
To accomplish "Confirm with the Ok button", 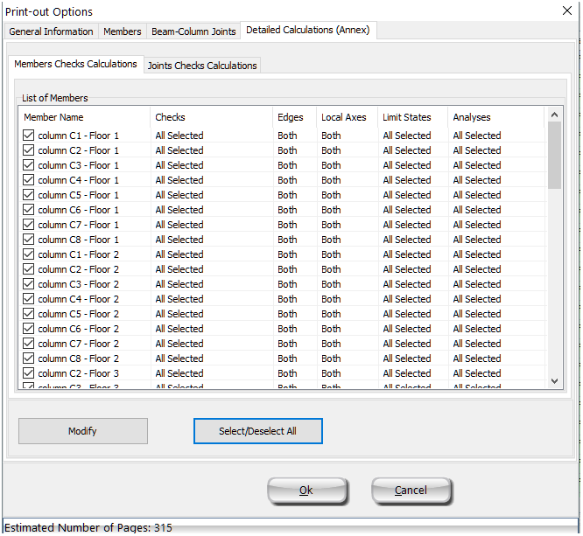I will pyautogui.click(x=306, y=491).
